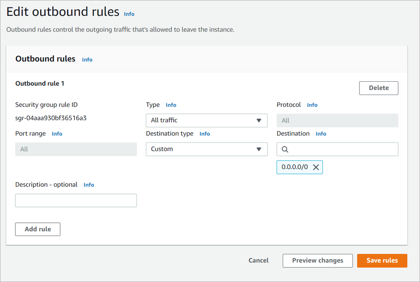Click Save rules
This screenshot has width=420, height=282.
(382, 261)
